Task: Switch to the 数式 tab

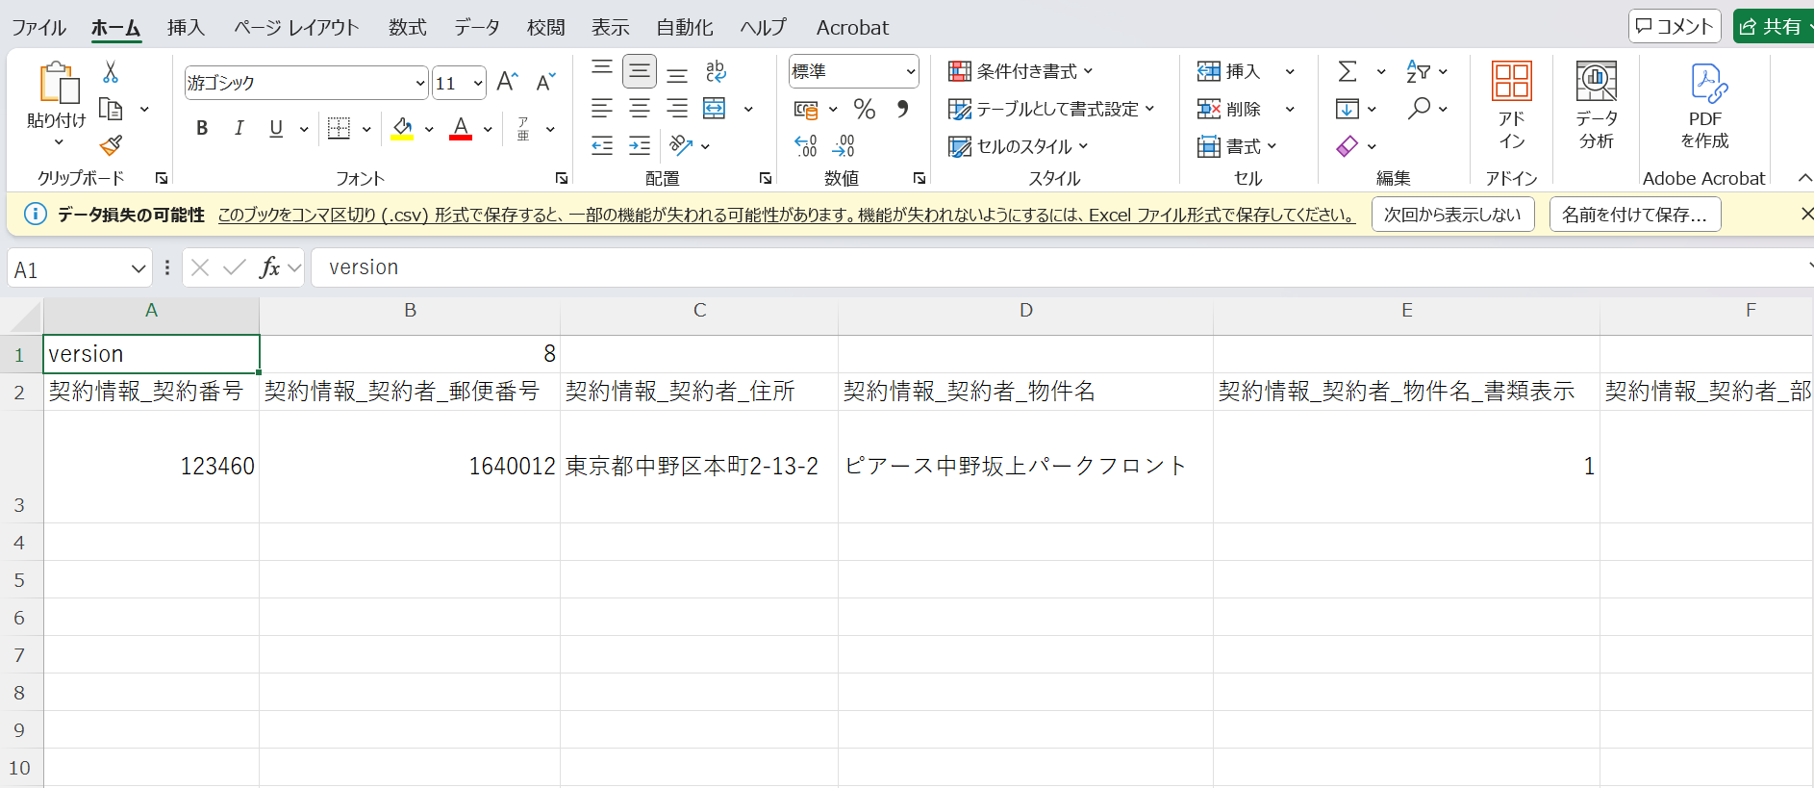Action: click(408, 28)
